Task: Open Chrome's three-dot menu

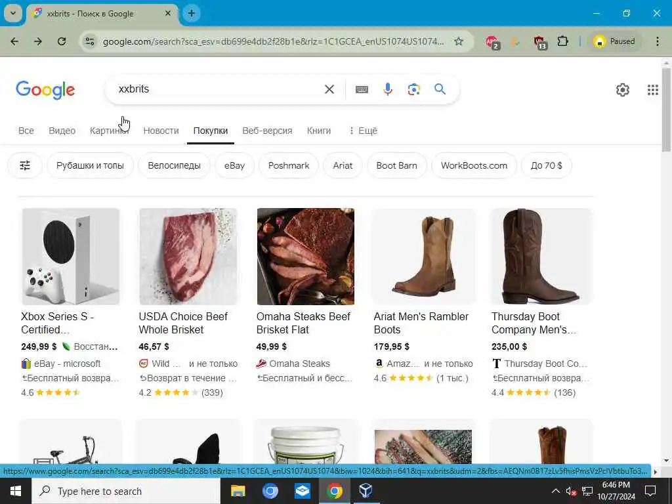Action: 658,41
